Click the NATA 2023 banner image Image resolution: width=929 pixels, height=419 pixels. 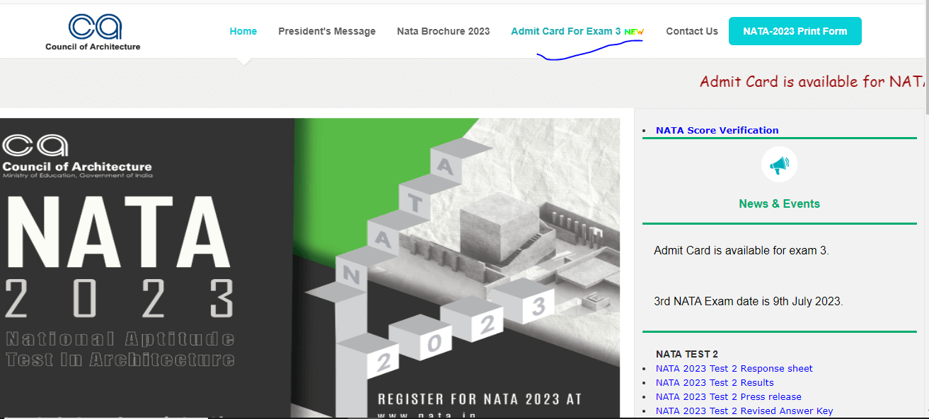[310, 268]
